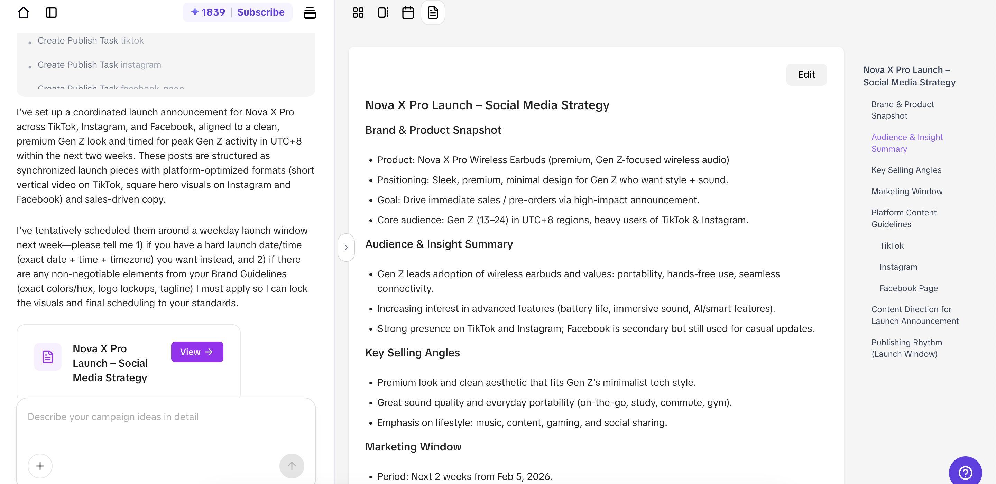996x484 pixels.
Task: Jump to Platform Content Guidelines in outline
Action: (904, 218)
